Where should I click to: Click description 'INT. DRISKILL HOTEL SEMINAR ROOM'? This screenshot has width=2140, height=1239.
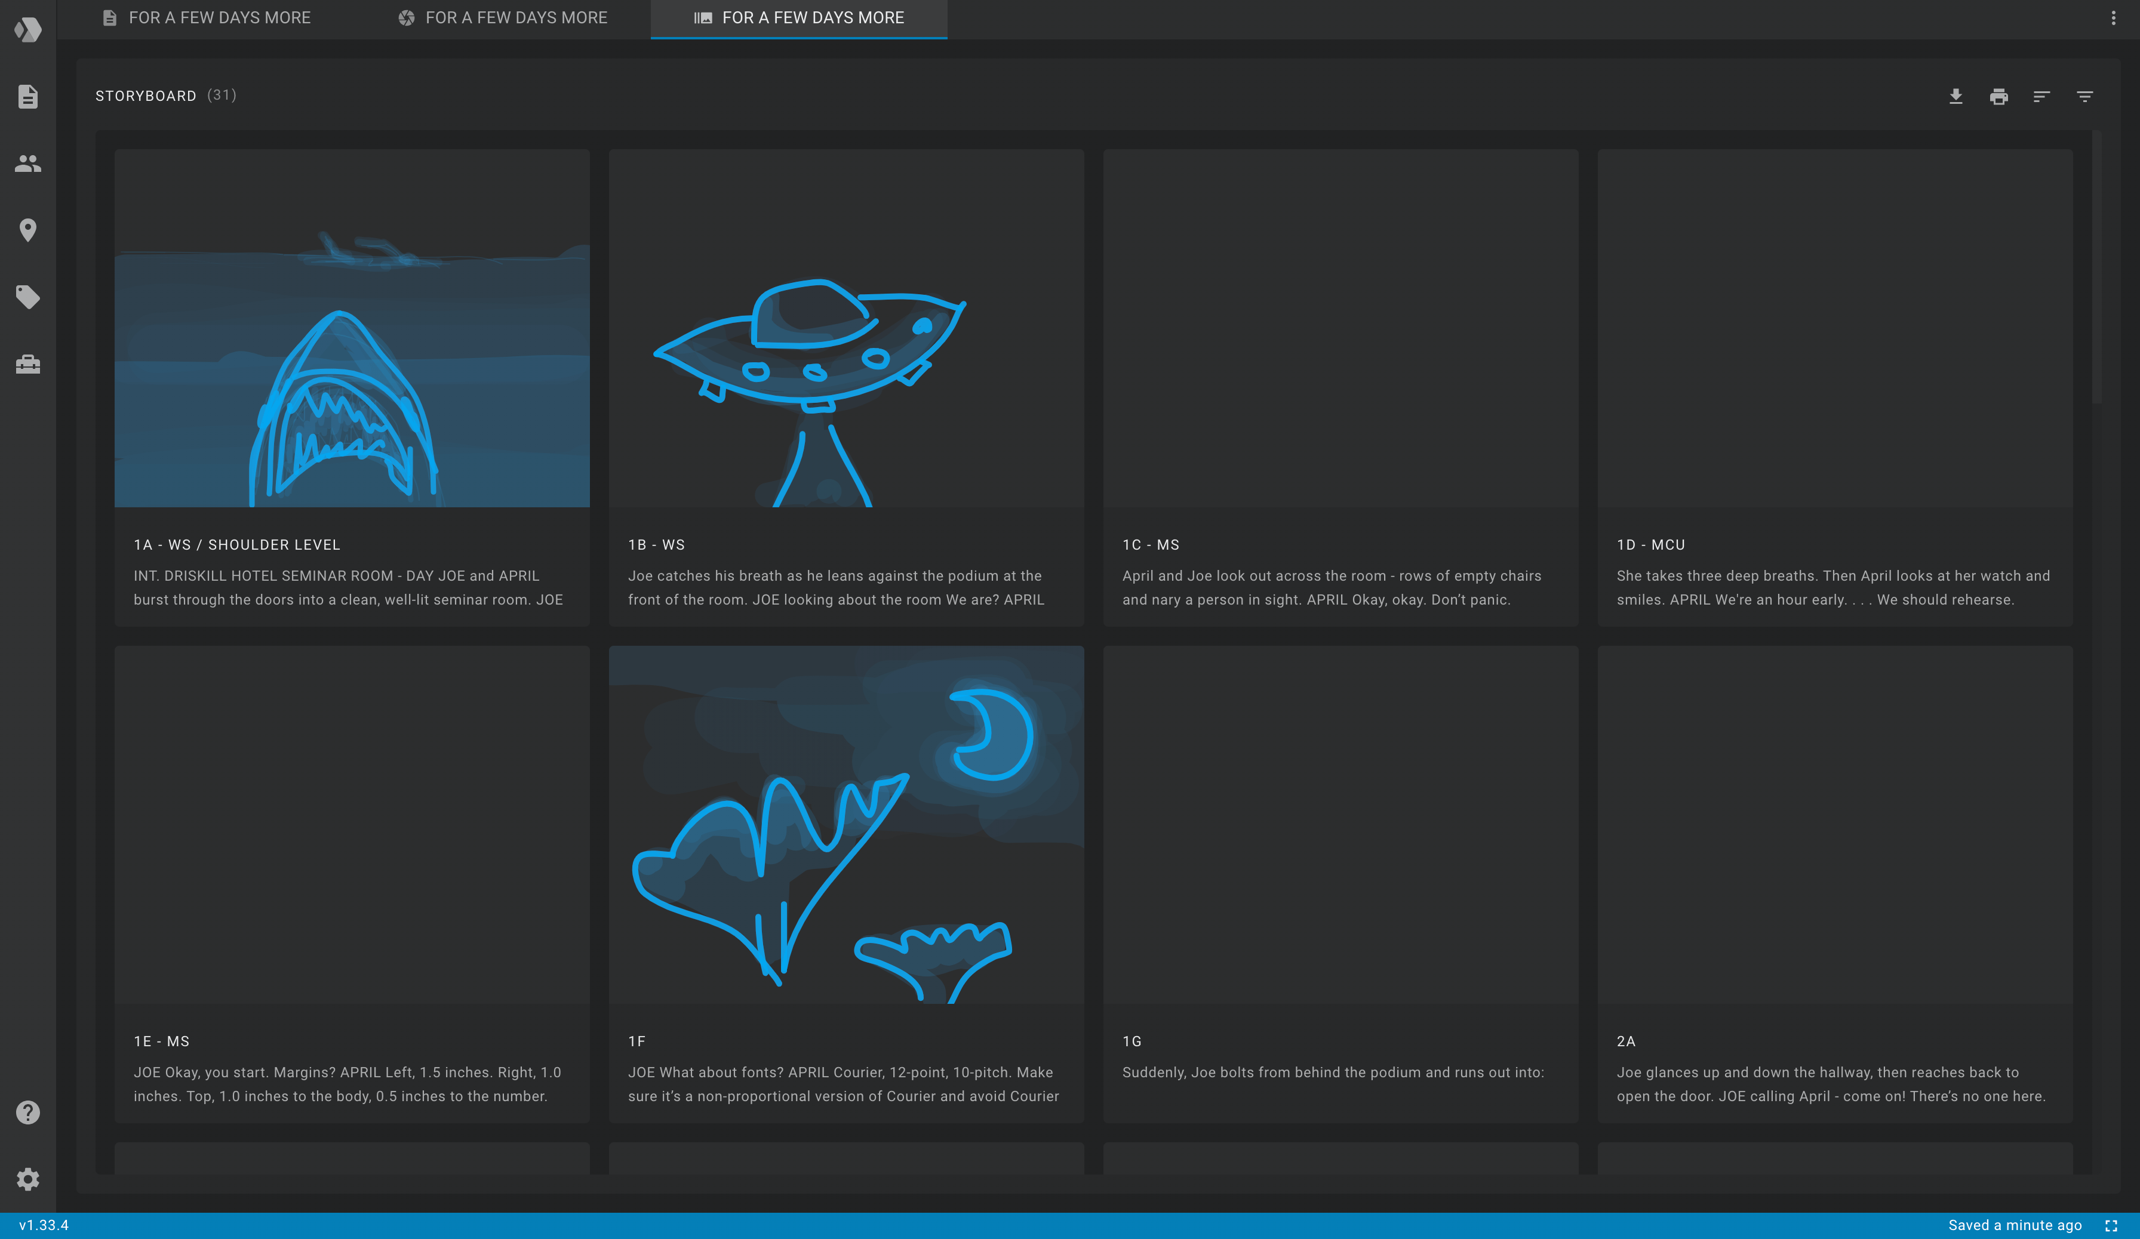coord(348,587)
